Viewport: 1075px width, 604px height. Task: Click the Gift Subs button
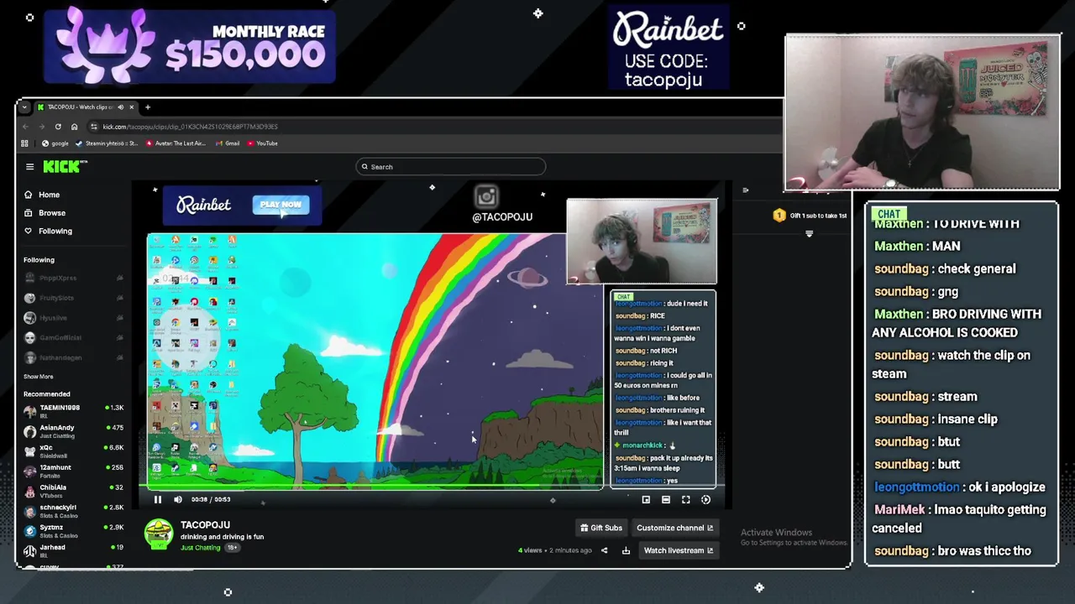(601, 528)
